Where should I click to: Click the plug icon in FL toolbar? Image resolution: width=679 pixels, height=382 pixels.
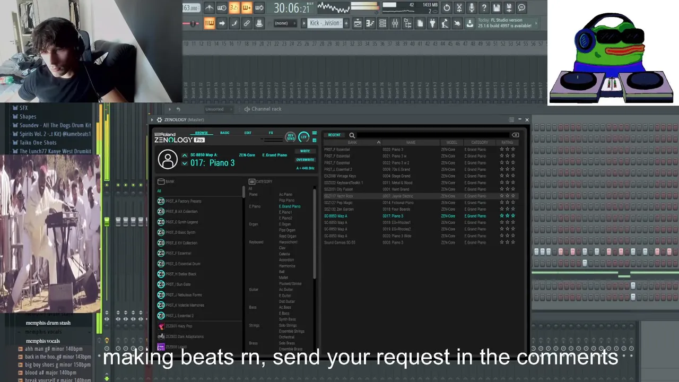point(432,23)
